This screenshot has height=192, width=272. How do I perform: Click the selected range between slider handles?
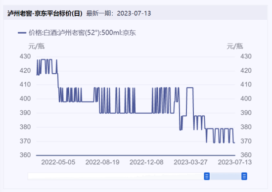click(226, 176)
